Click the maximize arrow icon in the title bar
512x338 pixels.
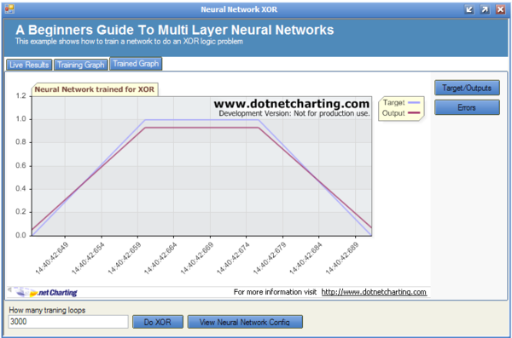485,9
